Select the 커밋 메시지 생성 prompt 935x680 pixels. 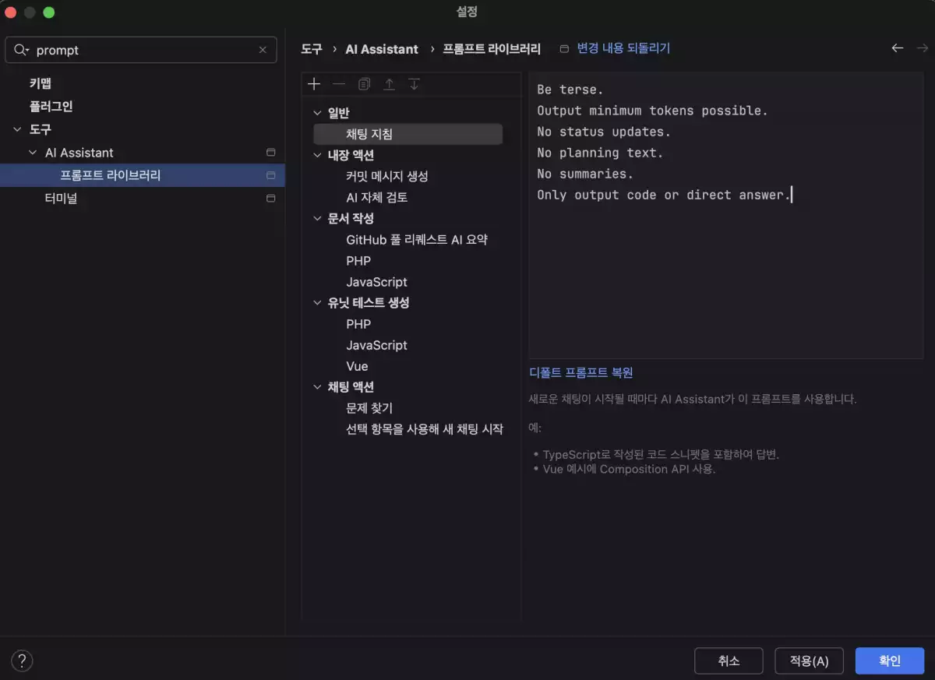387,176
